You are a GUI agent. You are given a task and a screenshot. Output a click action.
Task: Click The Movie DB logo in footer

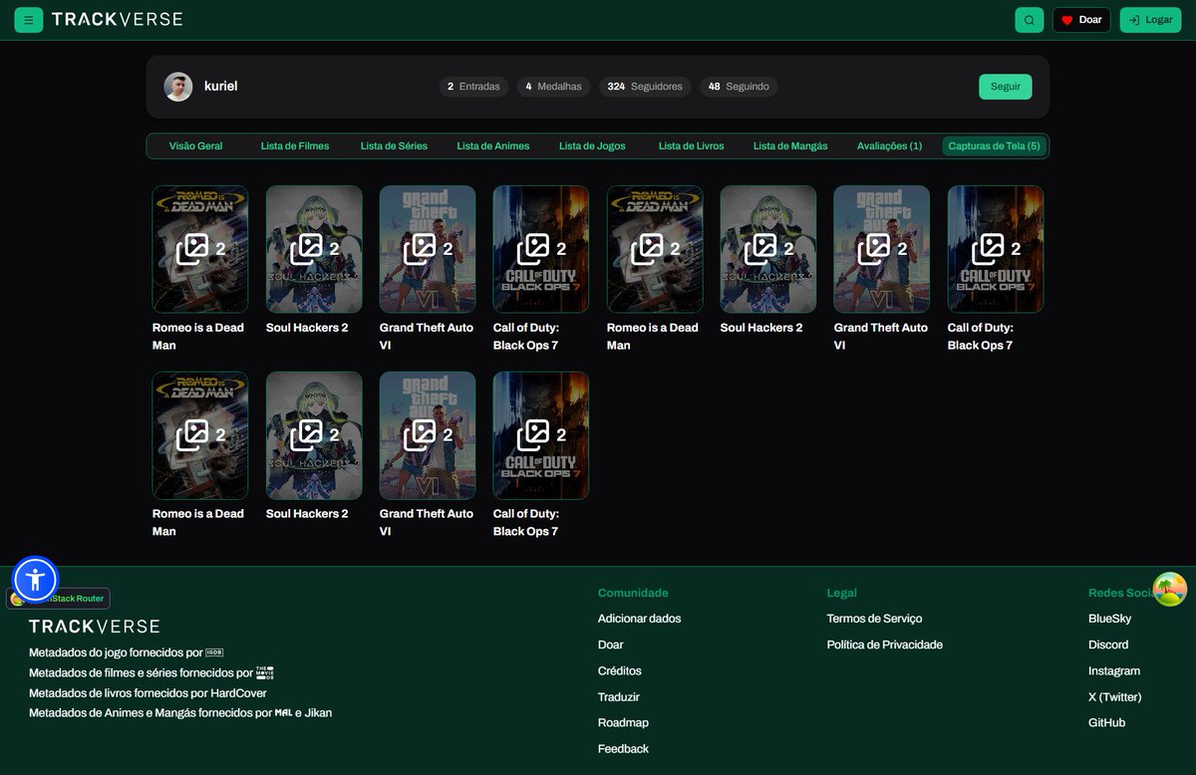(x=264, y=673)
